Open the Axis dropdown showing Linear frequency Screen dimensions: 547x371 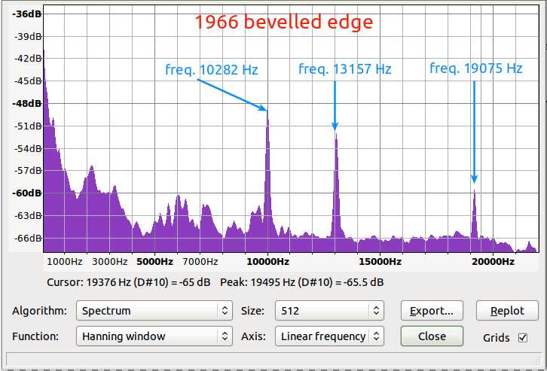(329, 336)
